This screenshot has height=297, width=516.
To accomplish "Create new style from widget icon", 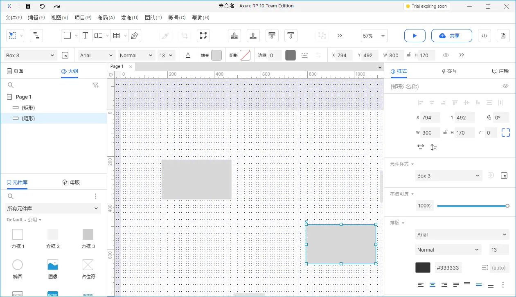I will [504, 175].
